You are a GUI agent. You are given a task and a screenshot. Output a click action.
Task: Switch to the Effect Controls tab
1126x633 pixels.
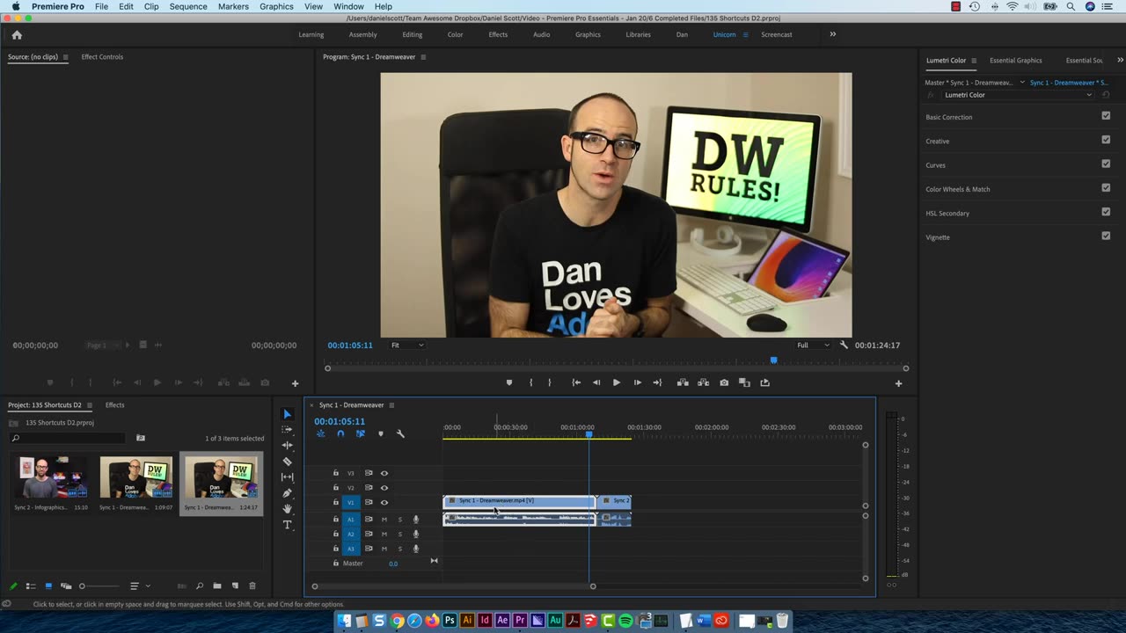pyautogui.click(x=102, y=57)
